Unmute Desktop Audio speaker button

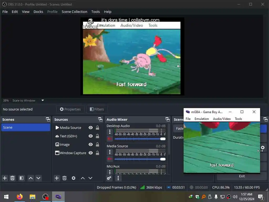(x=110, y=139)
